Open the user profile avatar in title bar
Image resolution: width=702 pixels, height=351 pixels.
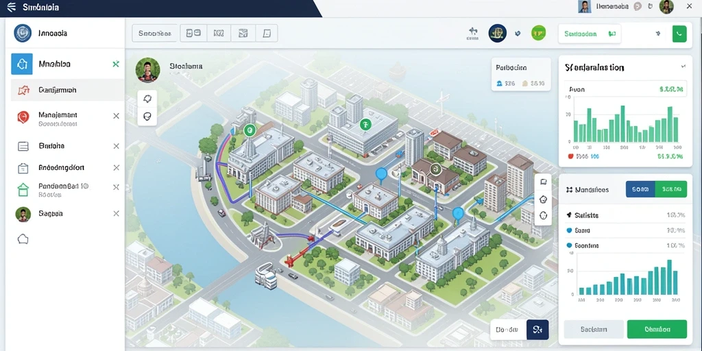point(584,6)
